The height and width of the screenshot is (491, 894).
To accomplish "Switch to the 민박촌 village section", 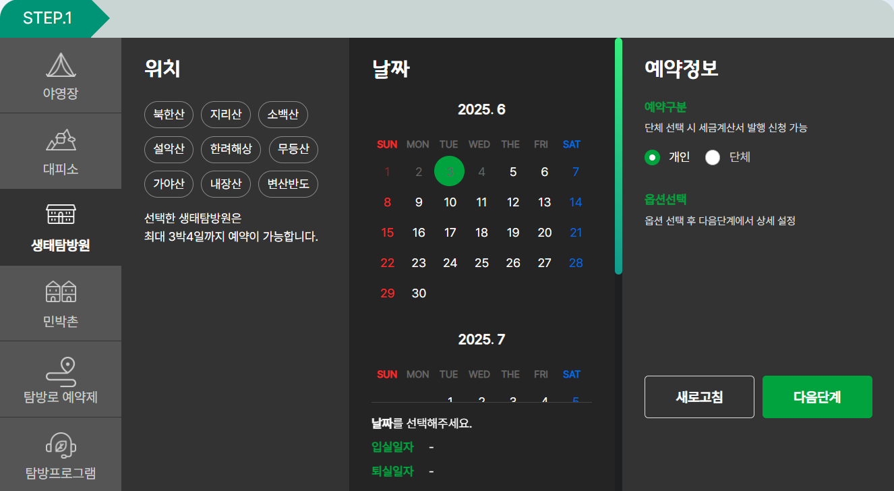I will pyautogui.click(x=61, y=303).
